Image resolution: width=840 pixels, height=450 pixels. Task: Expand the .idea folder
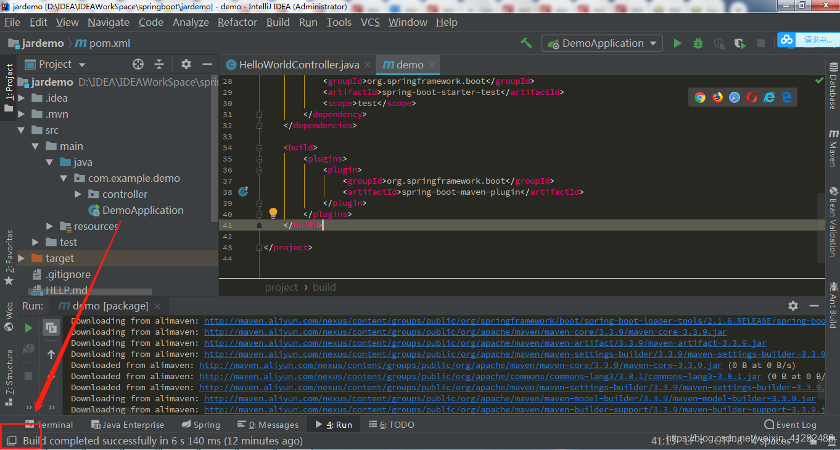click(x=22, y=98)
